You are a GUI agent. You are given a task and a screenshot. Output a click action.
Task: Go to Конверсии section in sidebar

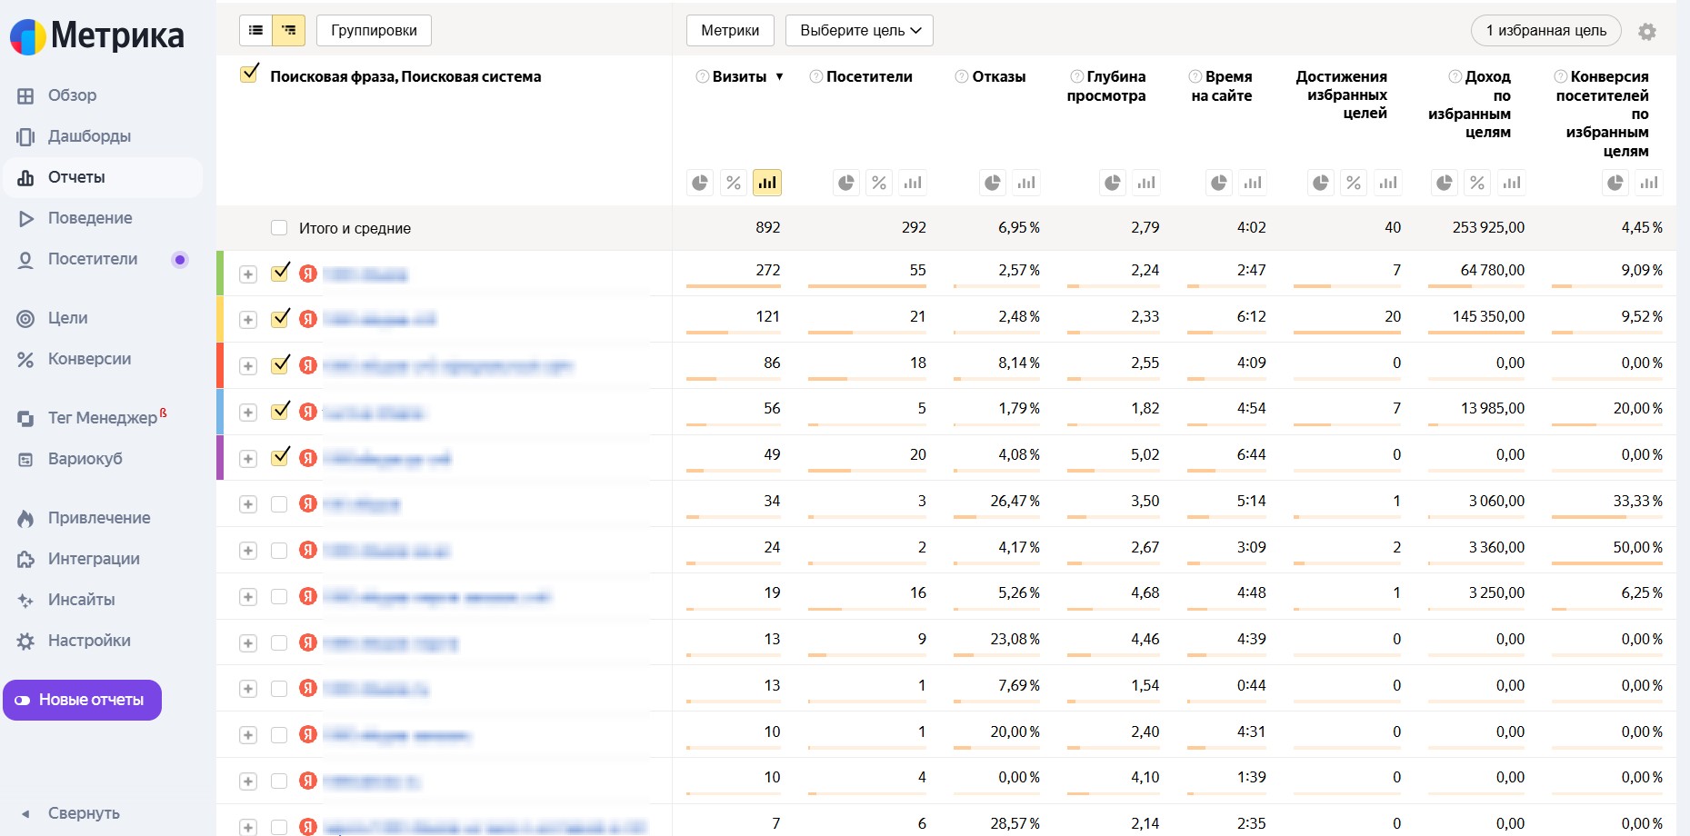click(x=89, y=359)
